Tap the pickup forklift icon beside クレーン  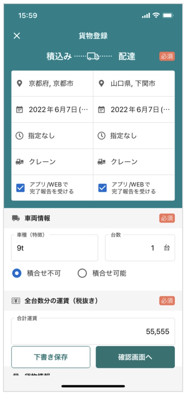pos(19,162)
